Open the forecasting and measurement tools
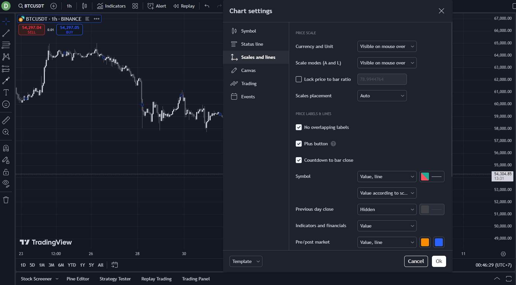Viewport: 516px width, 285px height. (x=6, y=69)
